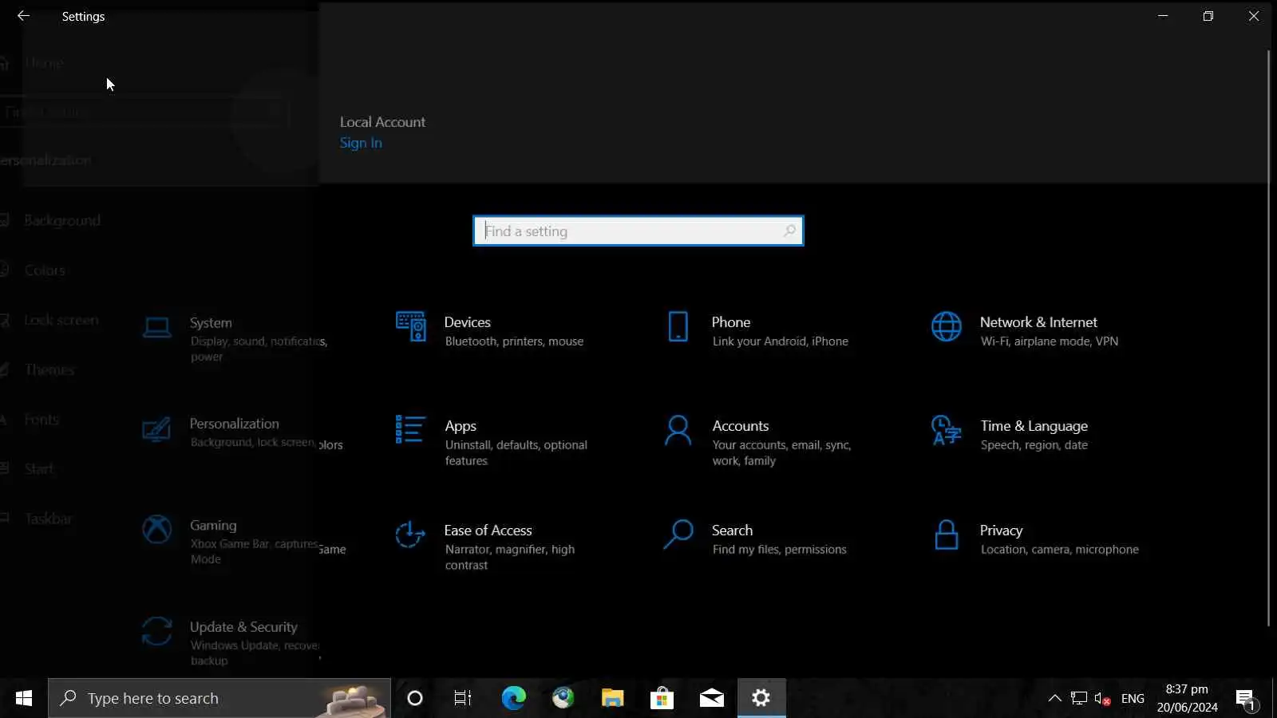The width and height of the screenshot is (1277, 718).
Task: Click the Sign In link
Action: tap(361, 143)
